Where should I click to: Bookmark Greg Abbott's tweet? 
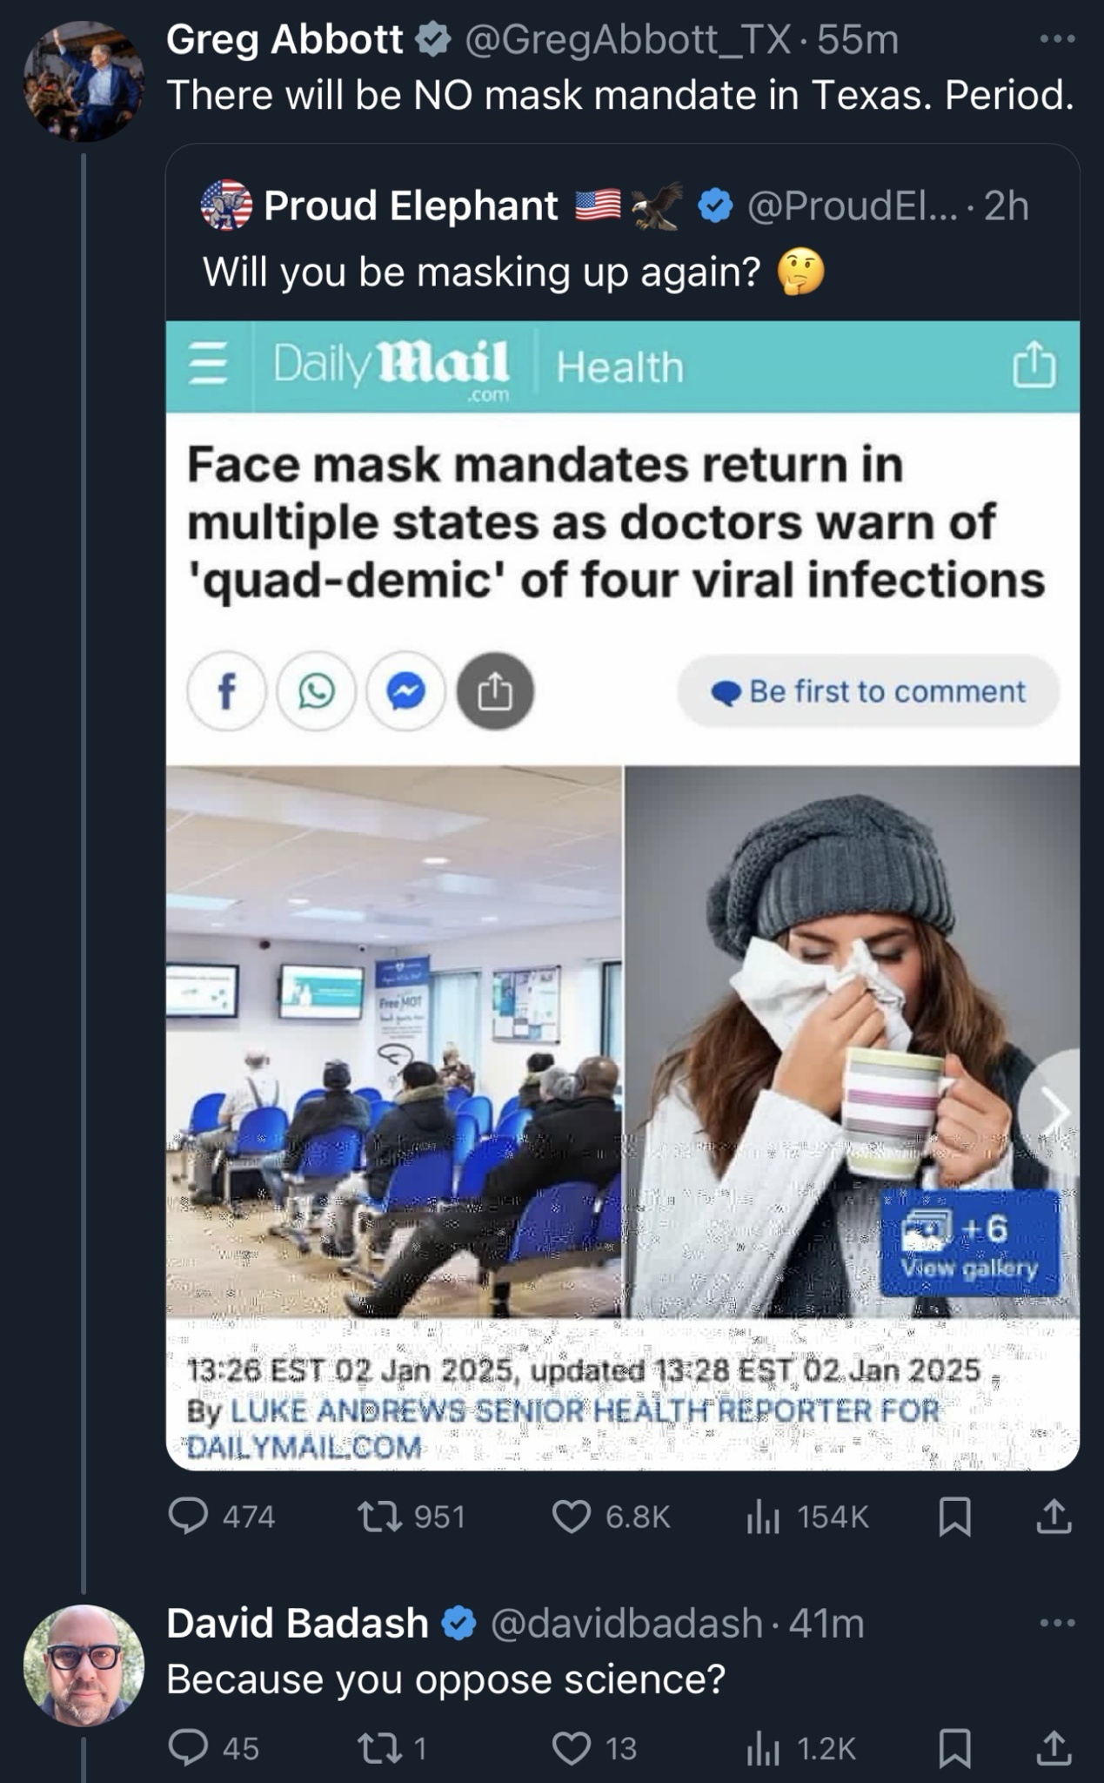point(955,1517)
